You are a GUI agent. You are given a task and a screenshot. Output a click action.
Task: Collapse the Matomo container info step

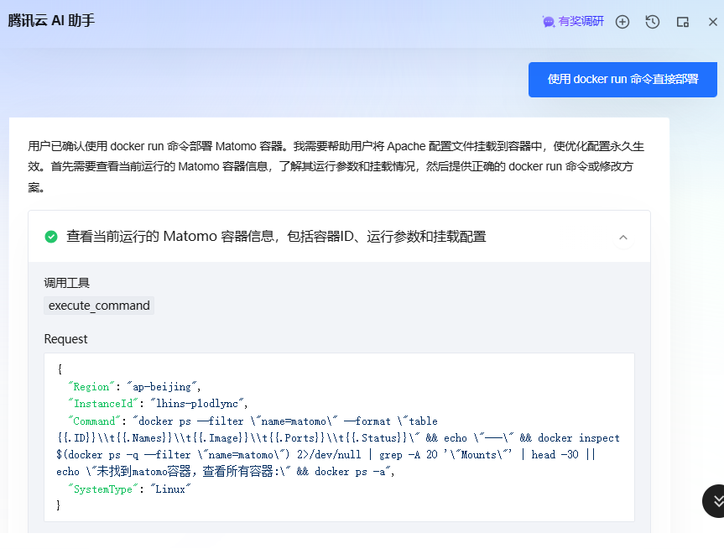pos(622,238)
